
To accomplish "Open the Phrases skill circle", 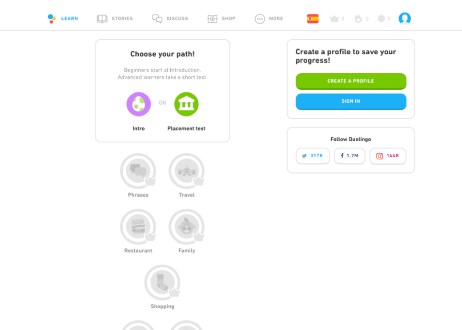I will click(x=138, y=171).
